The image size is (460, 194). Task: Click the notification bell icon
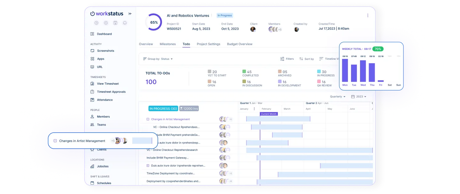(x=125, y=23)
